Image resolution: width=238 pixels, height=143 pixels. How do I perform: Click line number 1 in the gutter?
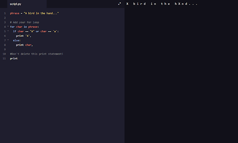click(x=5, y=13)
